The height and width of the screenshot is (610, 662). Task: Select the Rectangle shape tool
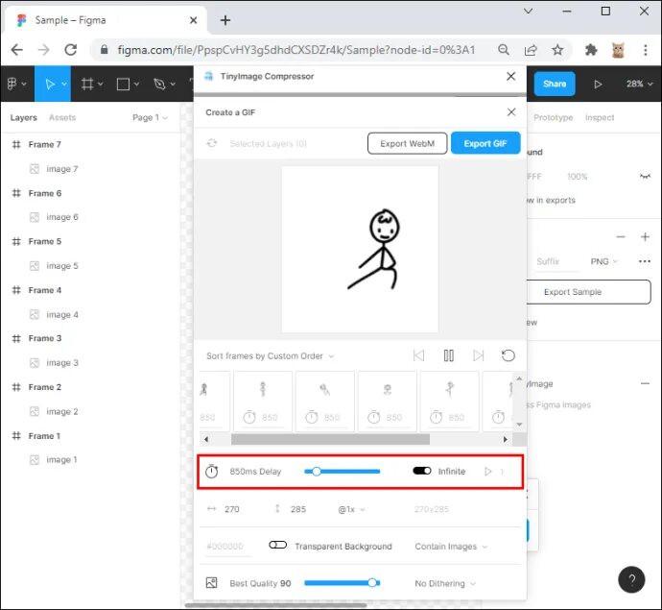click(123, 84)
